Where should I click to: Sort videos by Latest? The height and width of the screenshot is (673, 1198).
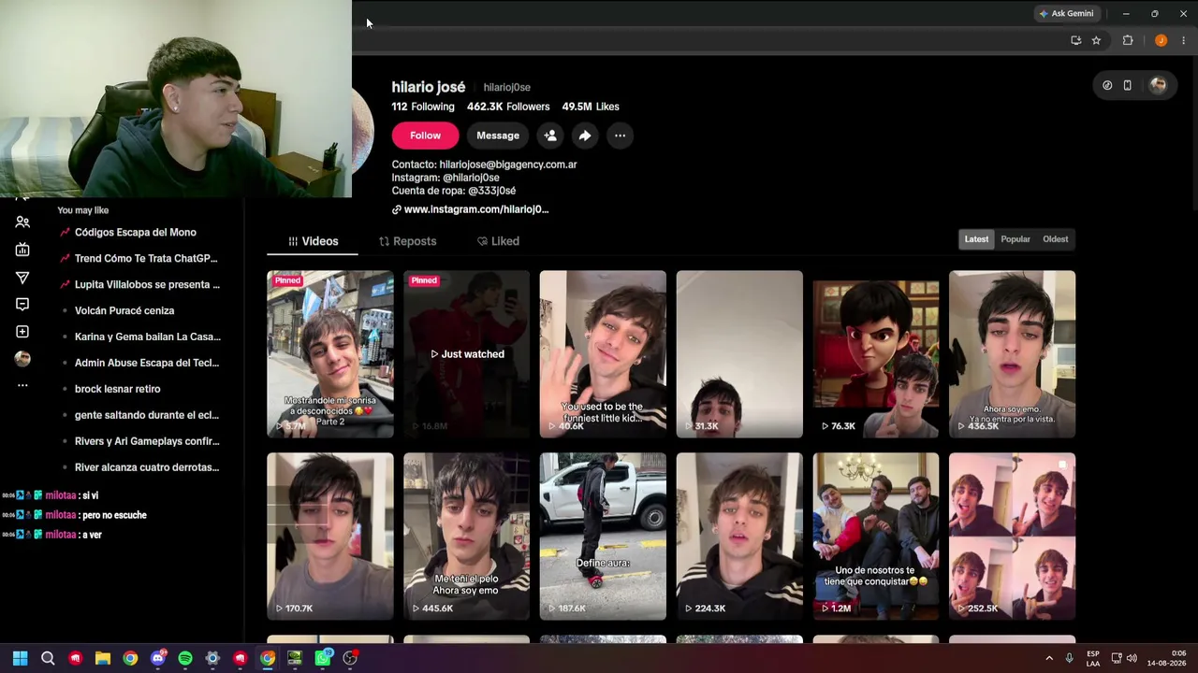click(x=976, y=239)
